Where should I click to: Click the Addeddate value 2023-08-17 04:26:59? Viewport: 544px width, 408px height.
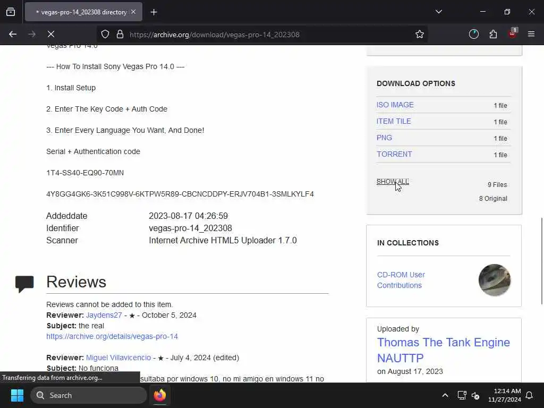tap(189, 216)
